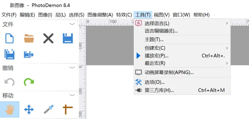Open the 选择(S) menu
The image size is (249, 119).
point(76,15)
